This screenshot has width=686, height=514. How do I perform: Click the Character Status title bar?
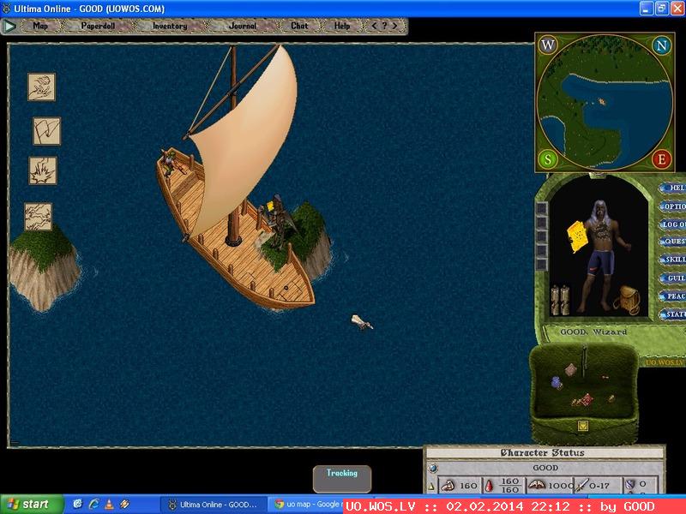[x=543, y=453]
